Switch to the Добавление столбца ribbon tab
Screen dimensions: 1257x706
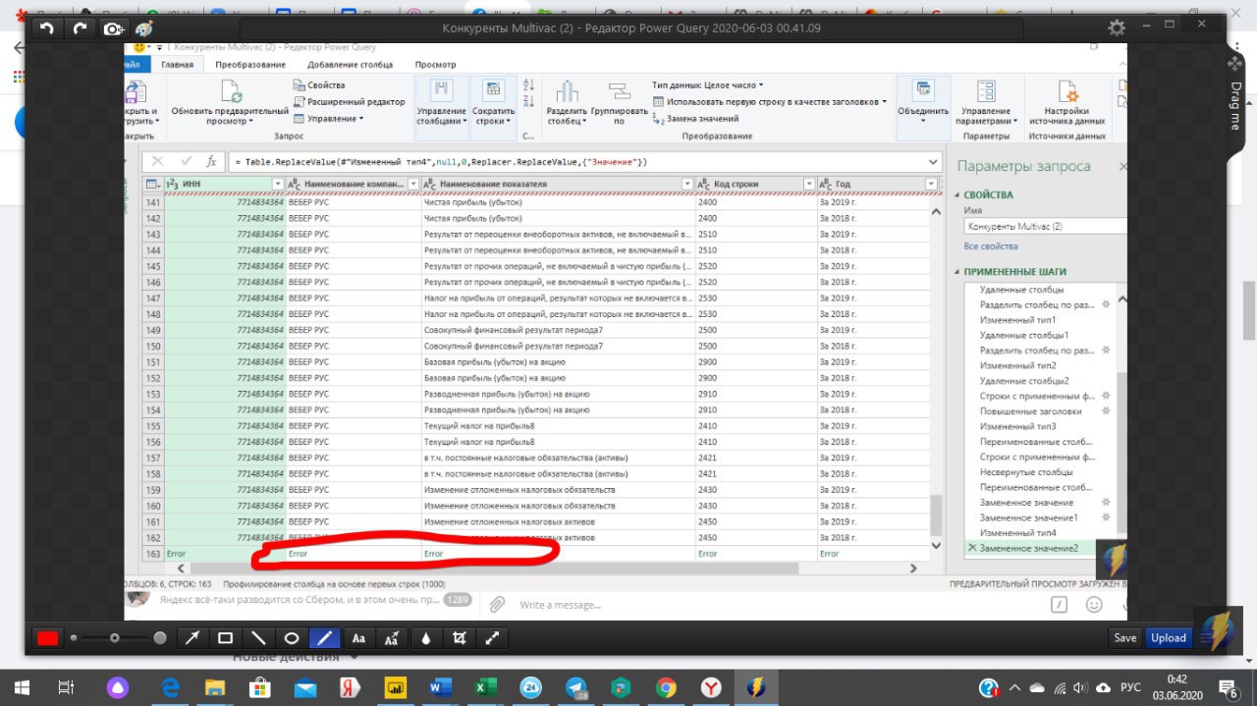click(x=350, y=64)
